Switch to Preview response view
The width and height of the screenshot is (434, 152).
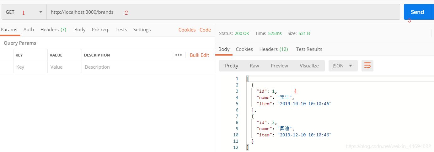(x=279, y=66)
